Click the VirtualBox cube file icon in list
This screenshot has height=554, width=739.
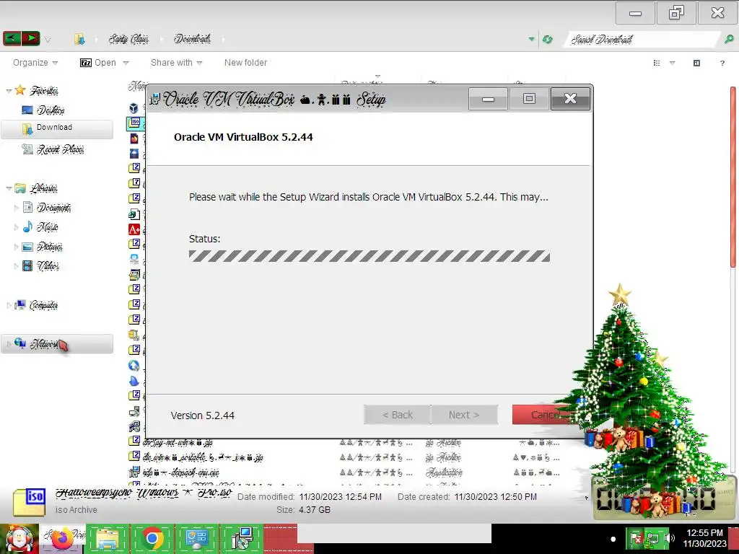134,108
